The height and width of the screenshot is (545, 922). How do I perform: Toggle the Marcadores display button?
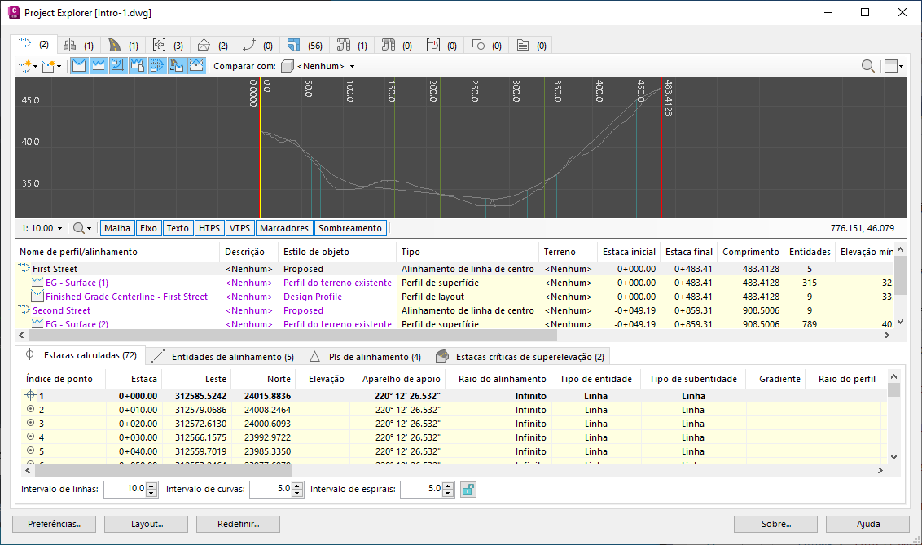[x=284, y=228]
